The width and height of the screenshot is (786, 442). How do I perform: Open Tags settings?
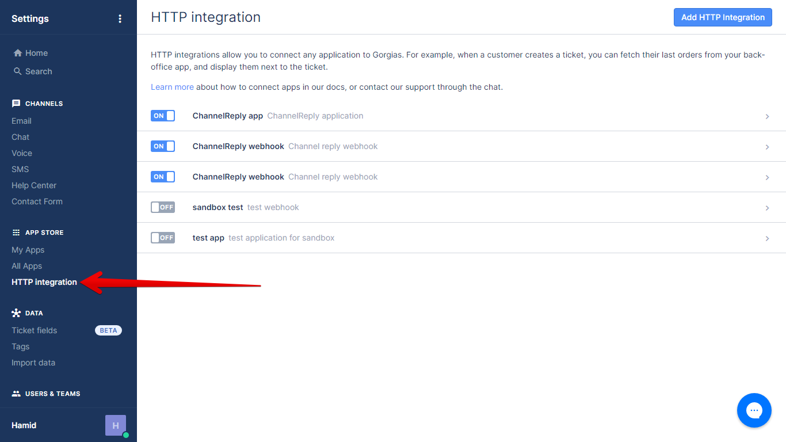(x=20, y=346)
